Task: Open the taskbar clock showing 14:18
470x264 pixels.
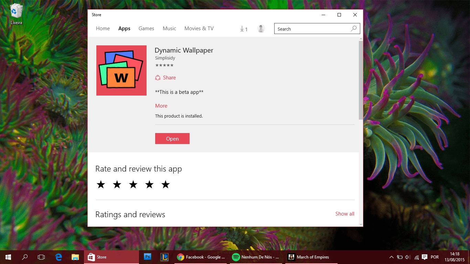Action: [455, 257]
